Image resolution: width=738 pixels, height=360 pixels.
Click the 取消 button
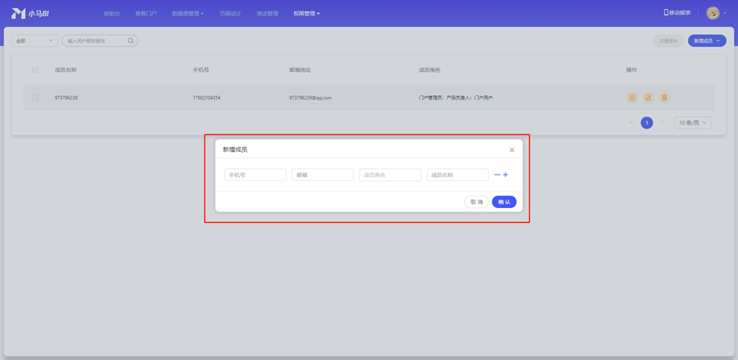(476, 202)
